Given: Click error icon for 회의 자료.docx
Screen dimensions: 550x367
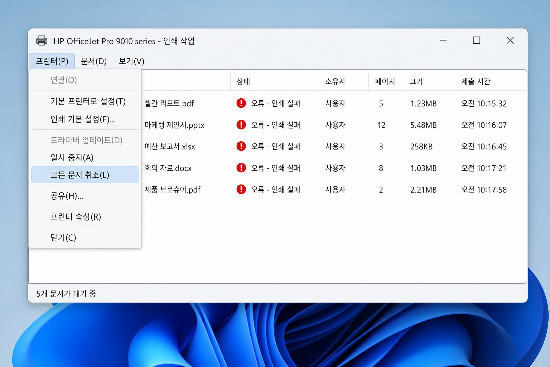Looking at the screenshot, I should [x=241, y=168].
